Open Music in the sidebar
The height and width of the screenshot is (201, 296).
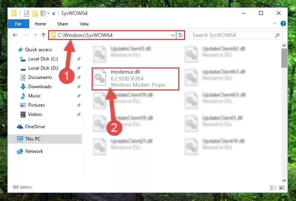click(34, 96)
